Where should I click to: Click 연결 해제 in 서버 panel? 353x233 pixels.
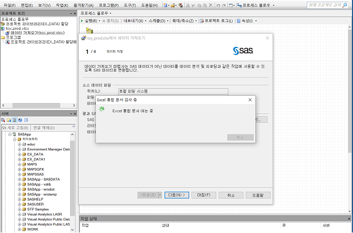(x=44, y=128)
